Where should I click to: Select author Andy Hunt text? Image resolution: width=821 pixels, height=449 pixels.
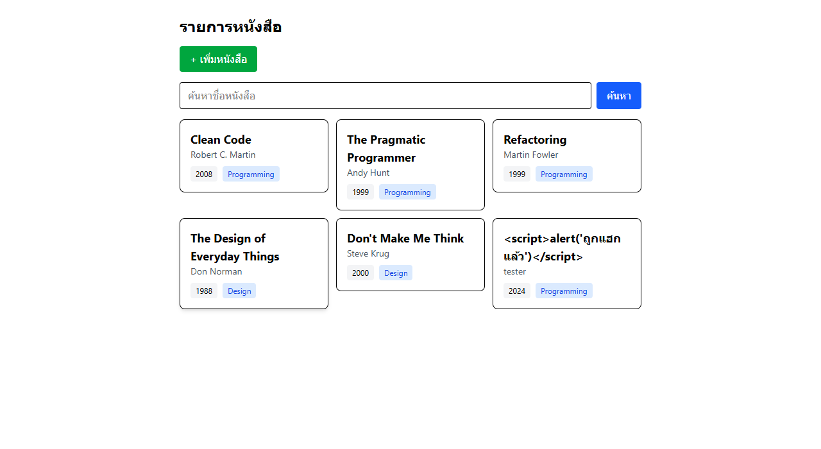coord(368,173)
